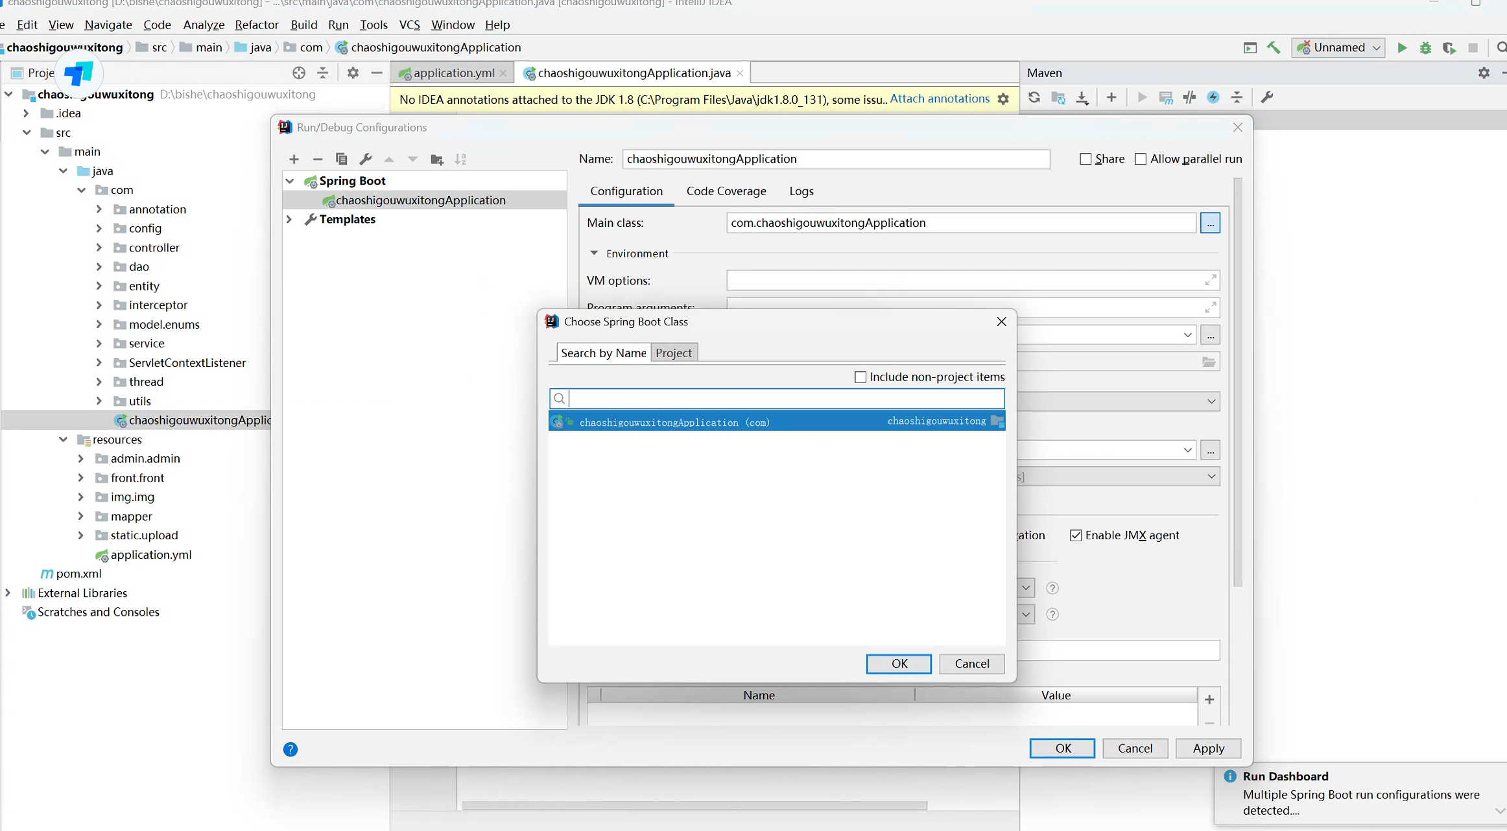
Task: Execute Maven goal icon
Action: 1165,97
